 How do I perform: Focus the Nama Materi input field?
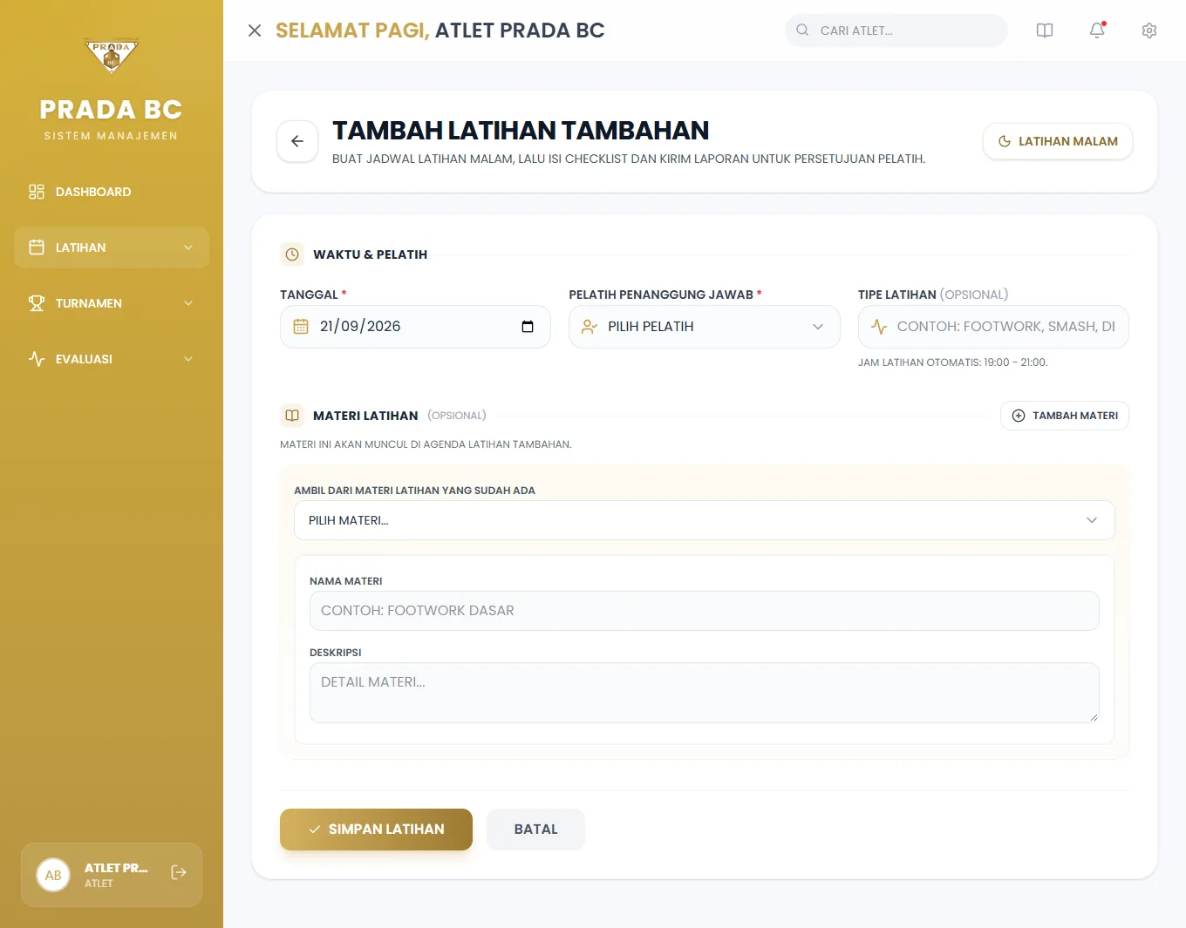tap(705, 611)
